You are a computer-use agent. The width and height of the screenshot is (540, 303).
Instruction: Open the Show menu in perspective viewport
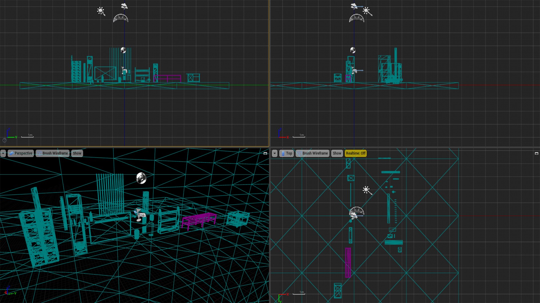pos(77,153)
